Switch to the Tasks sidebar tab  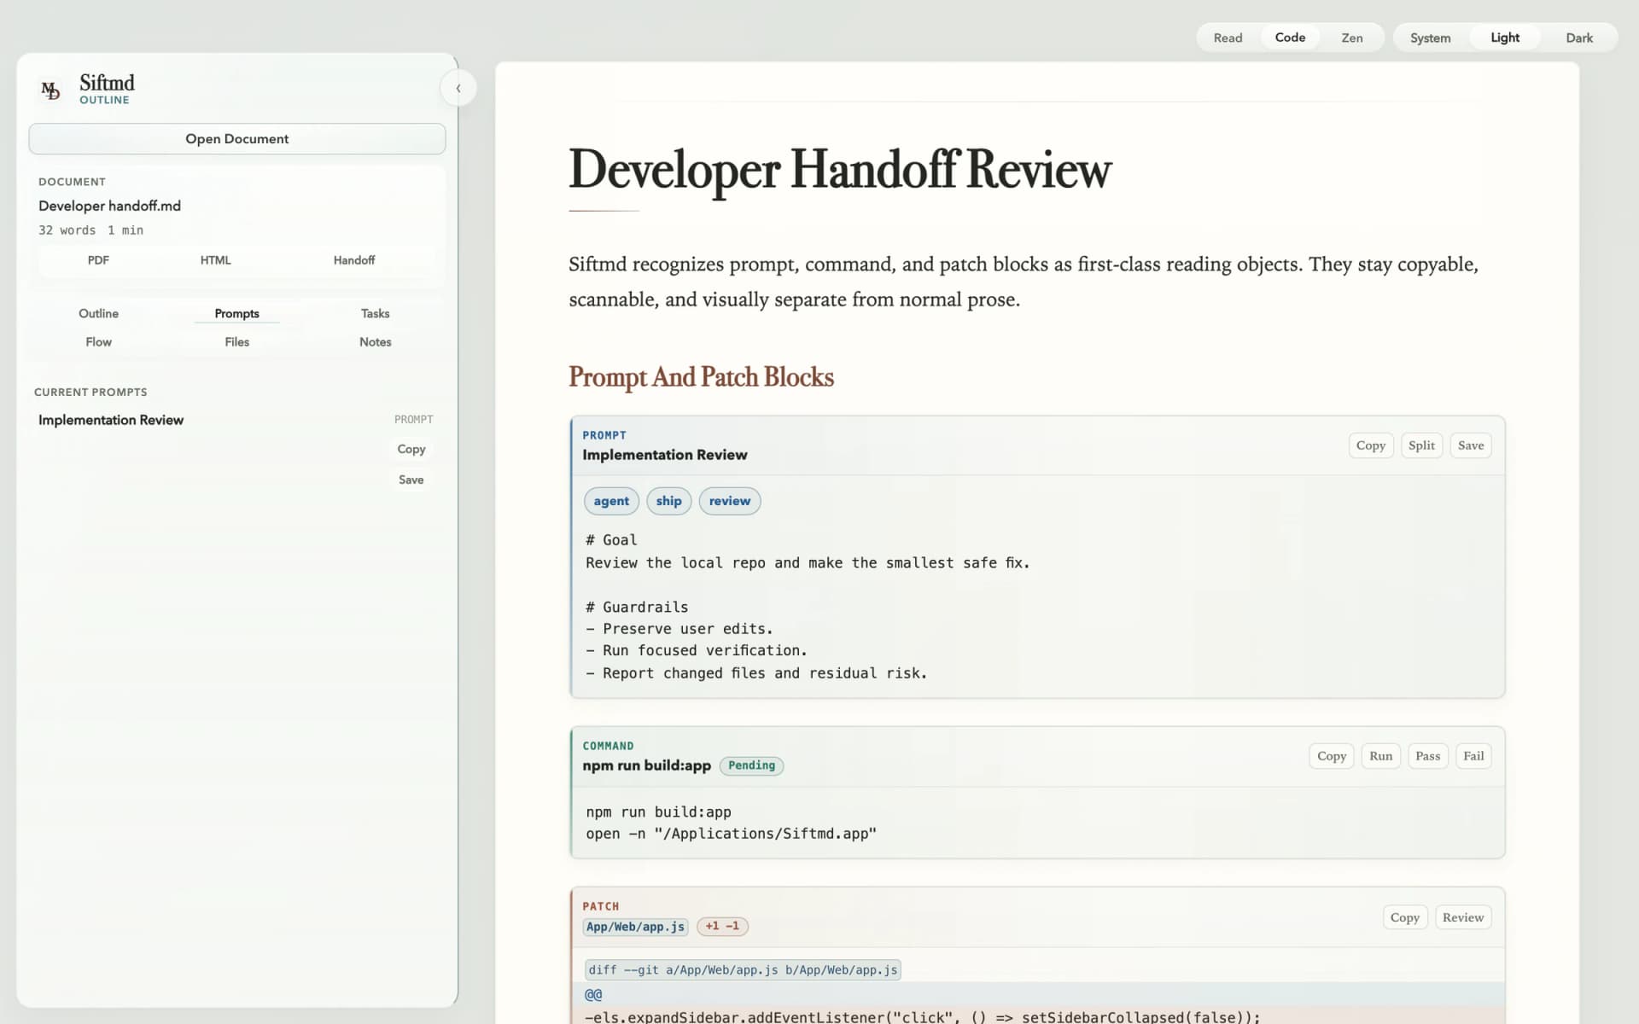[x=375, y=313]
